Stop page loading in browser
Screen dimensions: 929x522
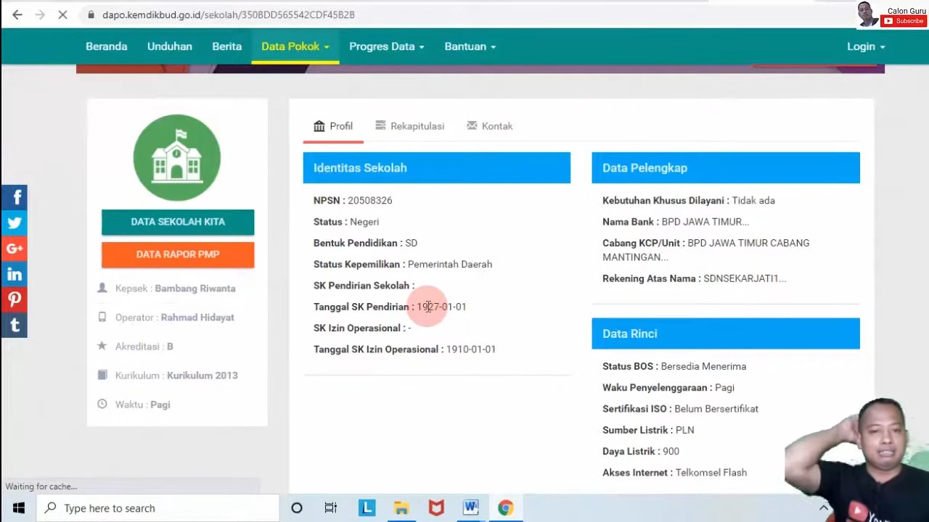click(62, 14)
